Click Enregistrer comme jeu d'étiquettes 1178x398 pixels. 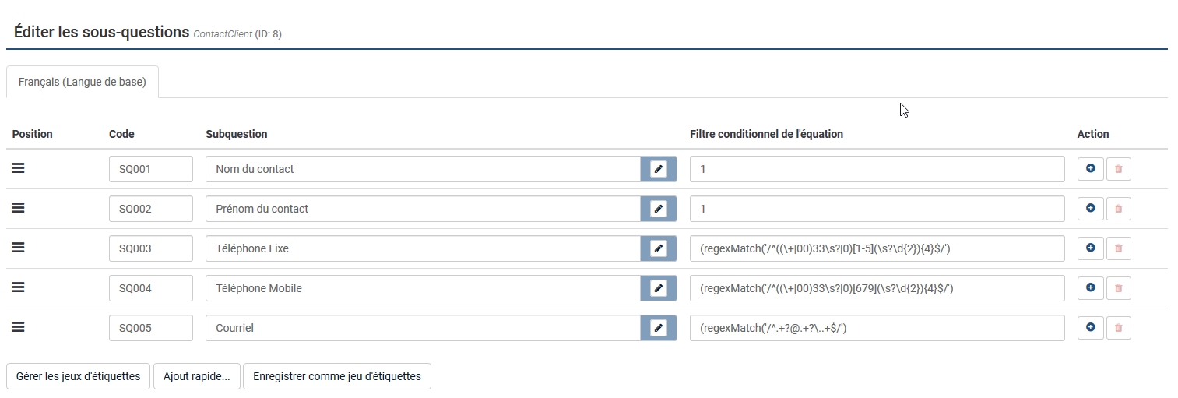[x=336, y=376]
